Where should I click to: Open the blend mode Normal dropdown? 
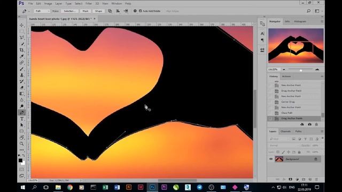(x=284, y=146)
